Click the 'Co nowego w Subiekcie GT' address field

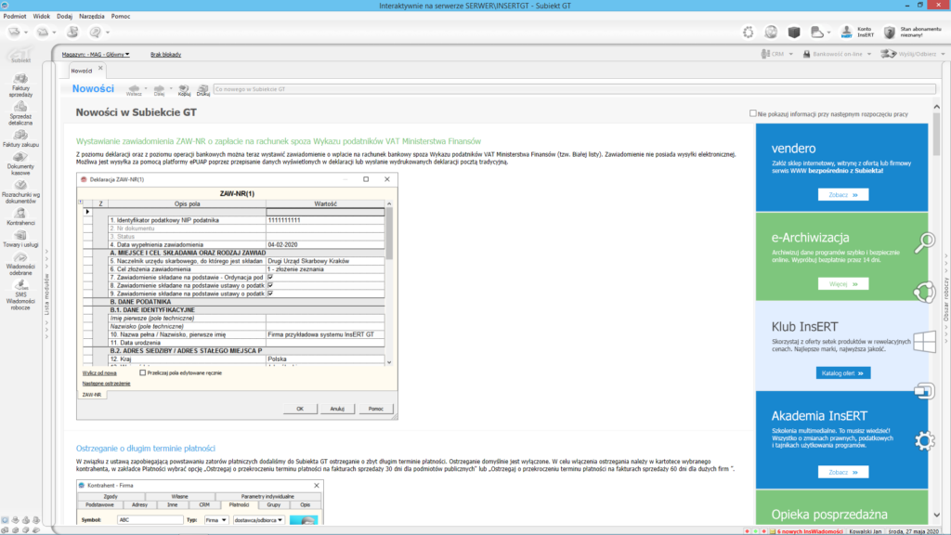[x=574, y=89]
